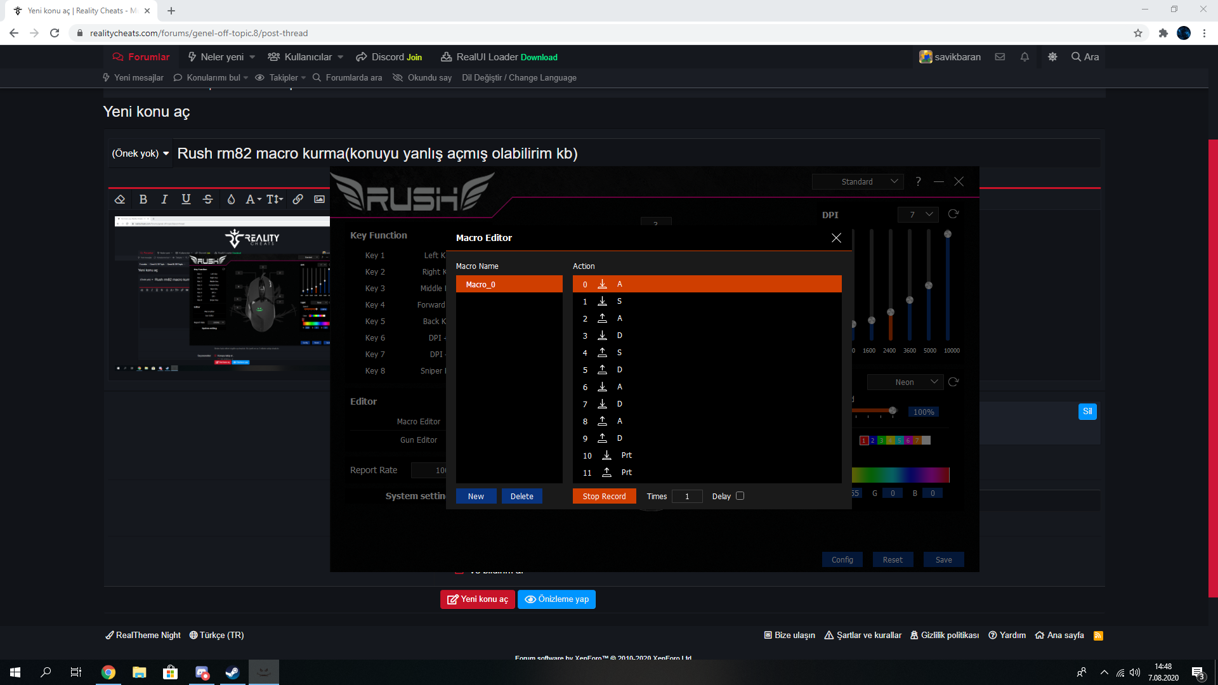Apply italic formatting in editor
Viewport: 1218px width, 685px height.
(x=164, y=199)
